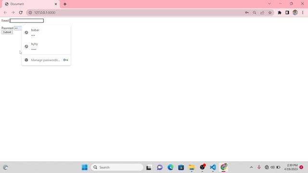Click the Submit button

pyautogui.click(x=7, y=32)
